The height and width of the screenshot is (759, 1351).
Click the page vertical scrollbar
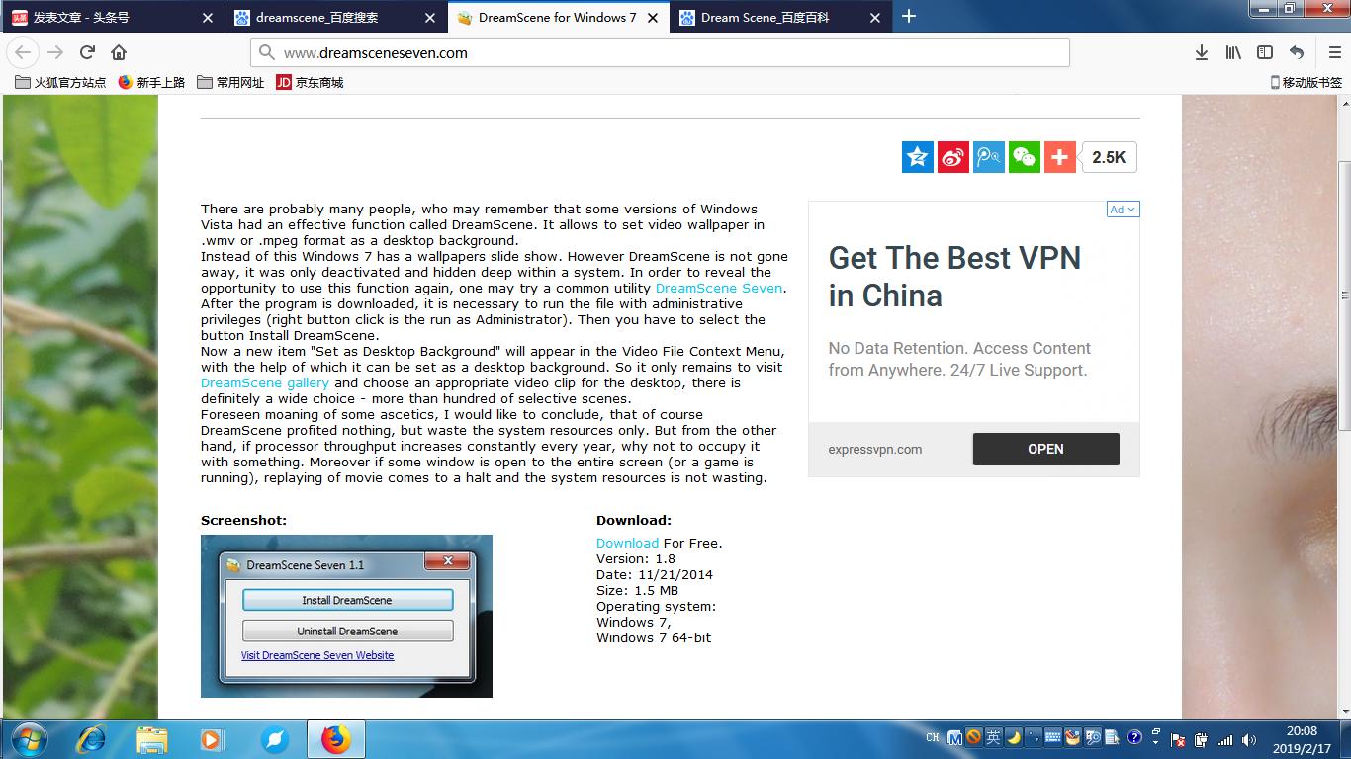pyautogui.click(x=1344, y=296)
